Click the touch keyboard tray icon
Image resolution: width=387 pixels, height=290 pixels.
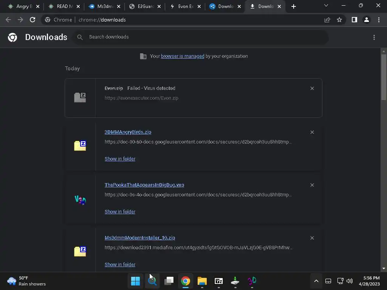328,281
